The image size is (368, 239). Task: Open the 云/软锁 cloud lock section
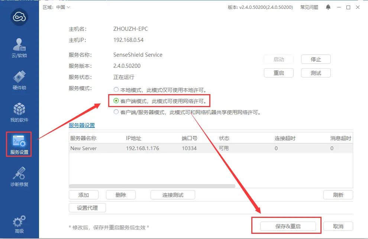pos(19,48)
